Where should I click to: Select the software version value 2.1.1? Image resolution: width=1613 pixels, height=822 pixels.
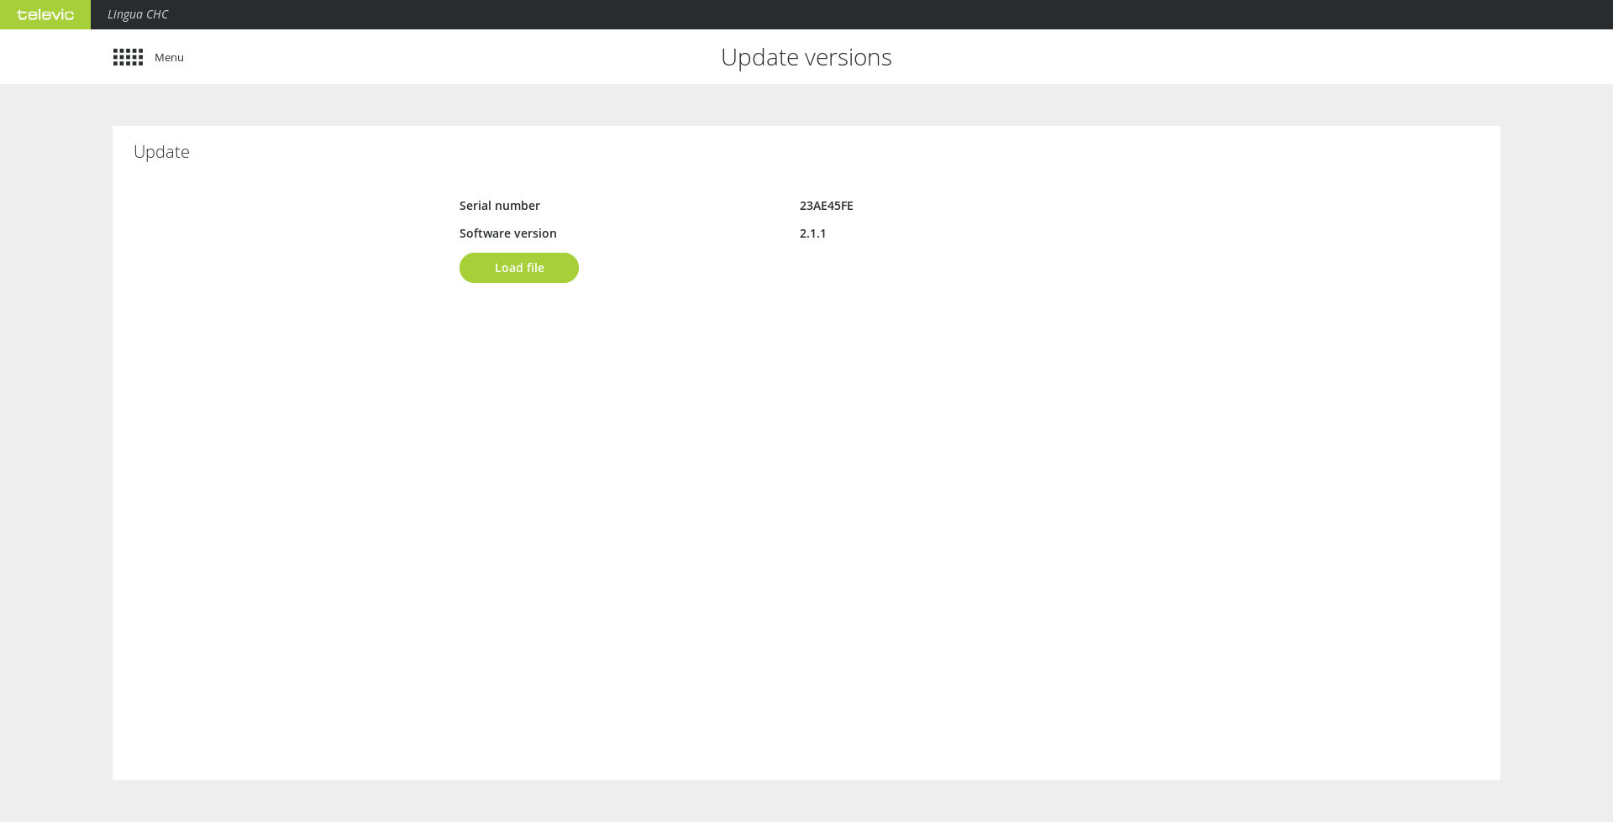(x=812, y=233)
